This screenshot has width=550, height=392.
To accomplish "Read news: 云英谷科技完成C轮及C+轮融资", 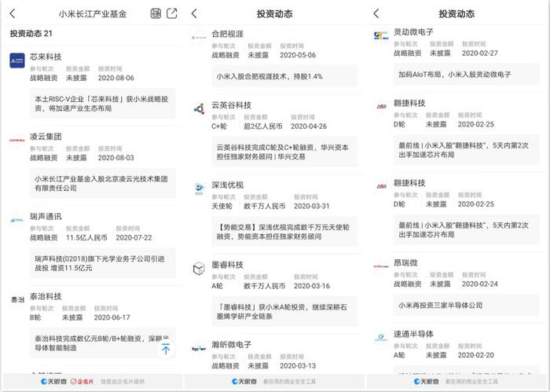I will (x=284, y=152).
